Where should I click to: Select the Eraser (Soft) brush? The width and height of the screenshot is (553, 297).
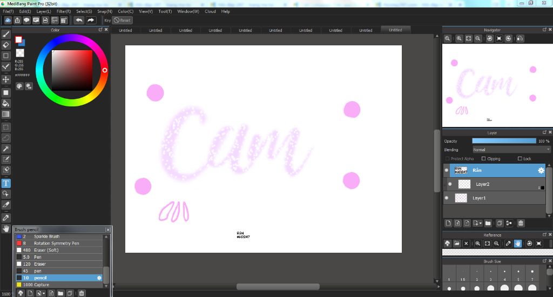click(x=59, y=250)
